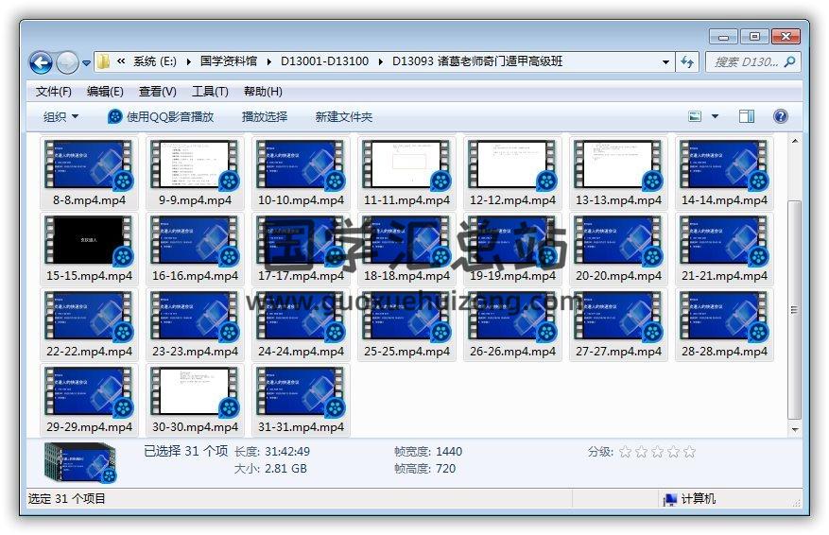This screenshot has width=829, height=535.
Task: Select the 16-16.mp4.mp4 video file
Action: click(x=195, y=249)
